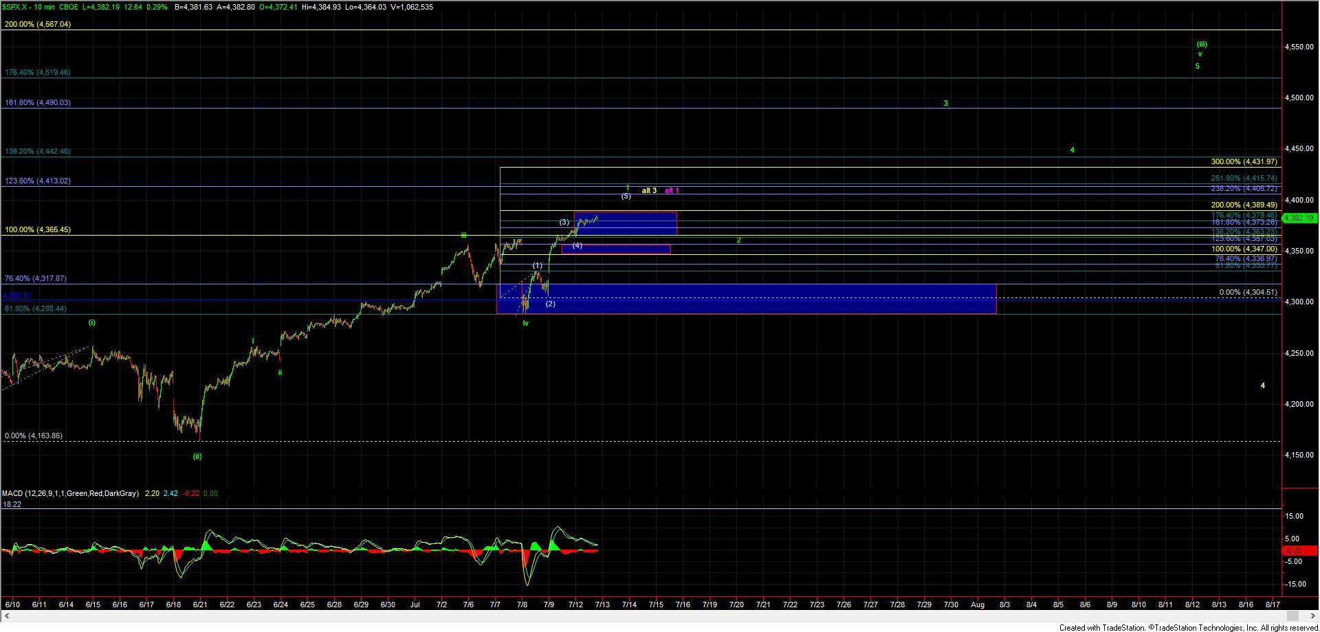
Task: Select the $SPX.X - 10 min symbol label
Action: 34,7
